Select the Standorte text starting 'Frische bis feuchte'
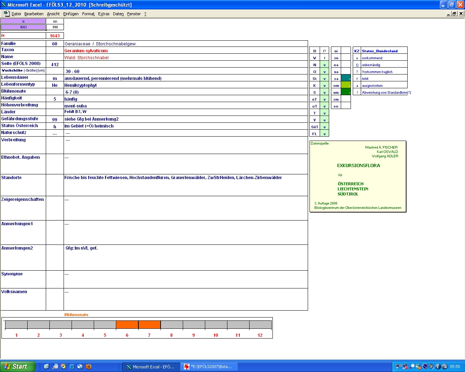The image size is (465, 372). pos(186,185)
